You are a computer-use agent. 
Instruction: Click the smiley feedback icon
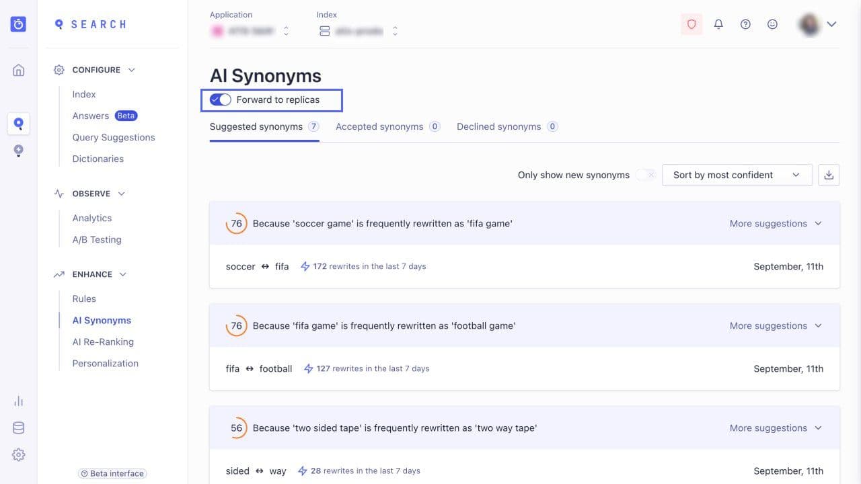[x=772, y=24]
